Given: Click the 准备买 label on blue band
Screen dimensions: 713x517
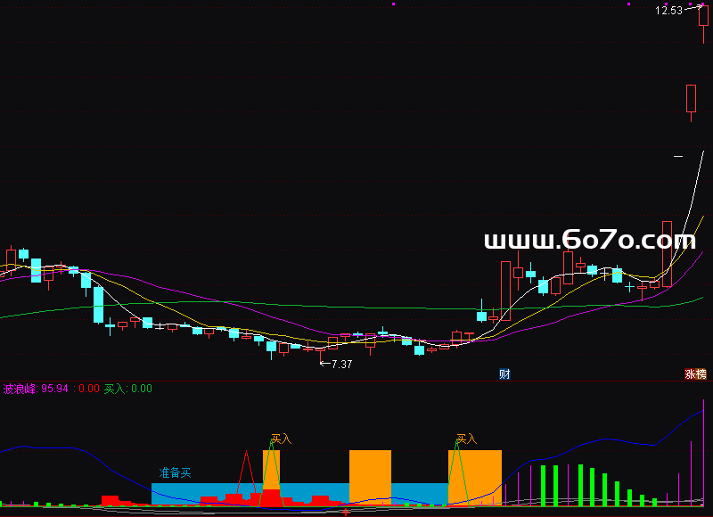Looking at the screenshot, I should (176, 472).
